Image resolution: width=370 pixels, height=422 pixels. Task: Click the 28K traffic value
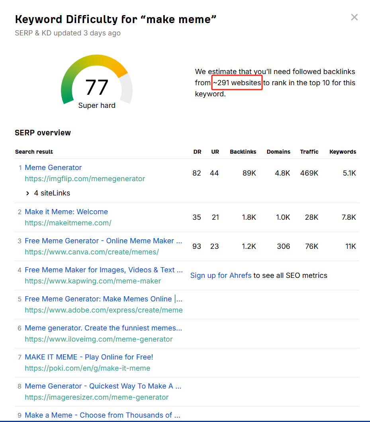tap(311, 217)
